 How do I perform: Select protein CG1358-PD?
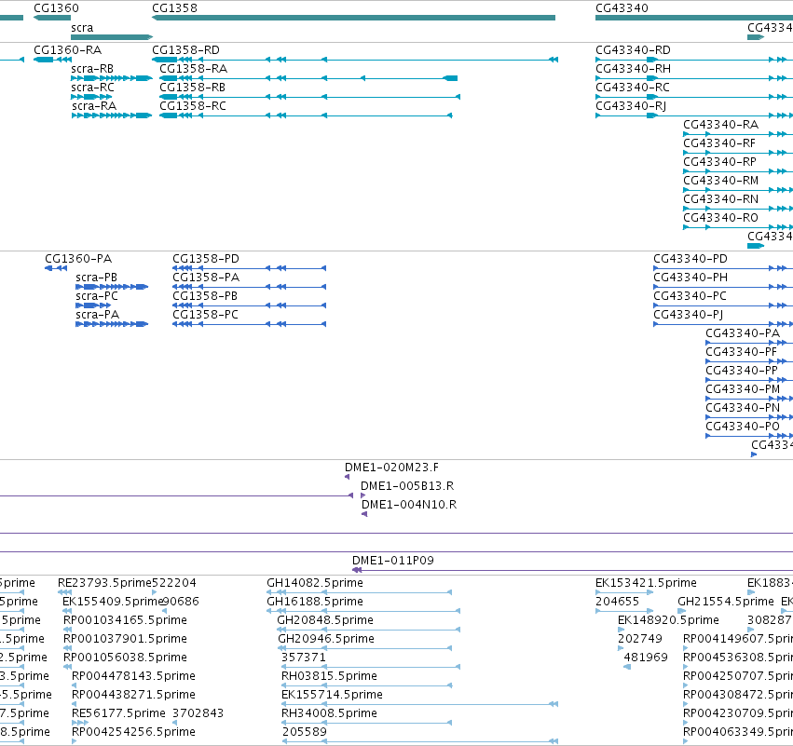click(206, 259)
